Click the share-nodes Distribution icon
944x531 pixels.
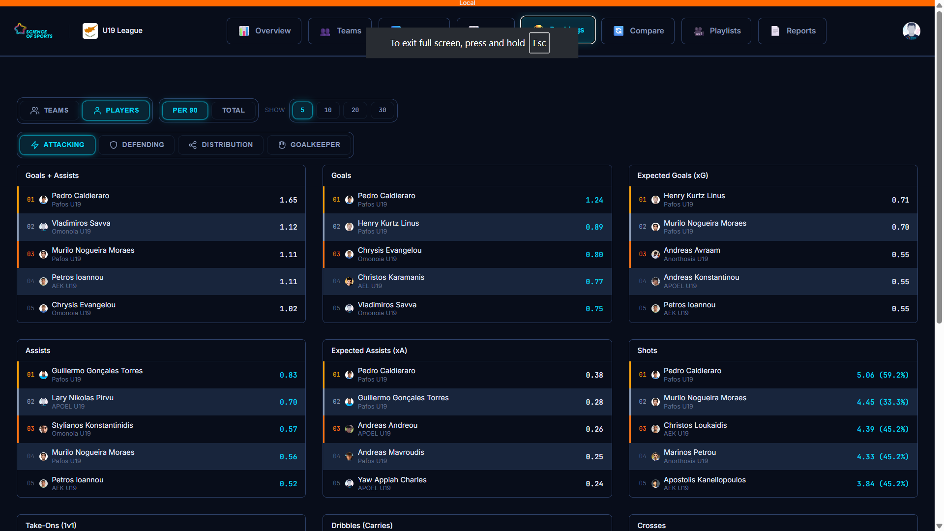(x=193, y=145)
